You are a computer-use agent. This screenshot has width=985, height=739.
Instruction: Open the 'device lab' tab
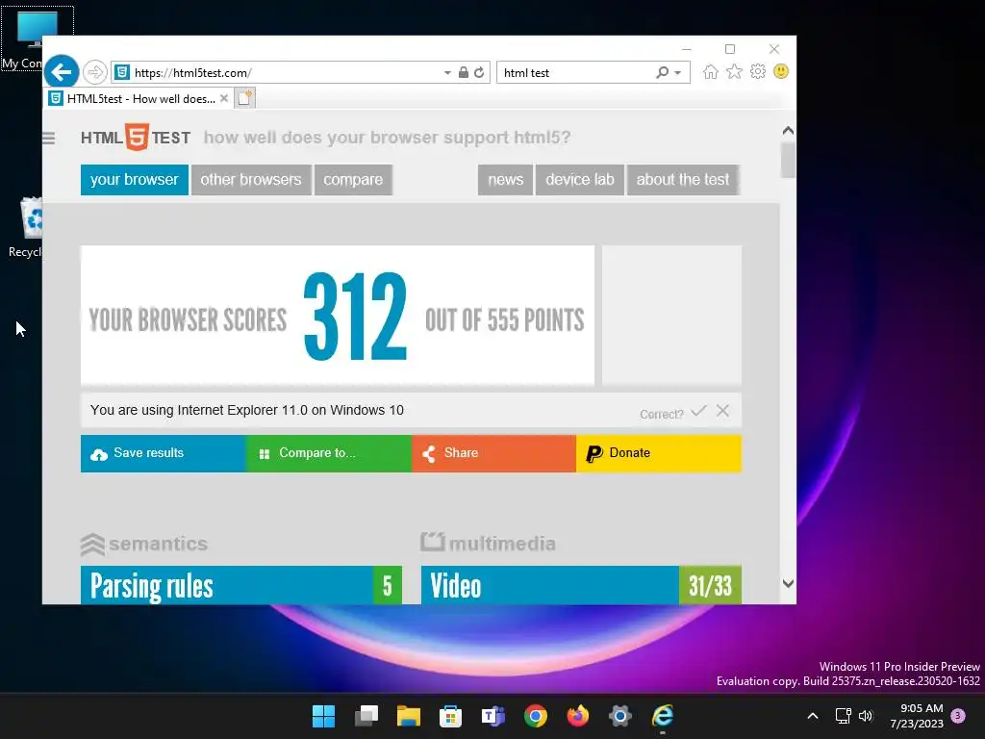(x=579, y=180)
